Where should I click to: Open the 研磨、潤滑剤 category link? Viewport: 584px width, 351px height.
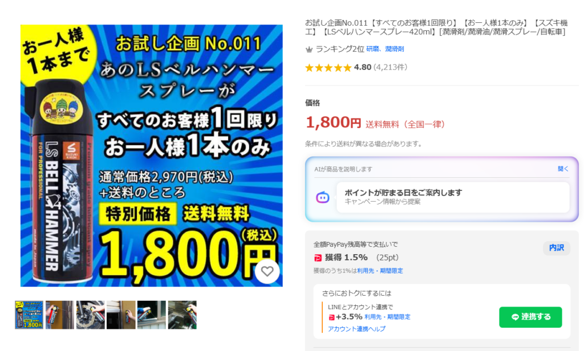(x=385, y=49)
